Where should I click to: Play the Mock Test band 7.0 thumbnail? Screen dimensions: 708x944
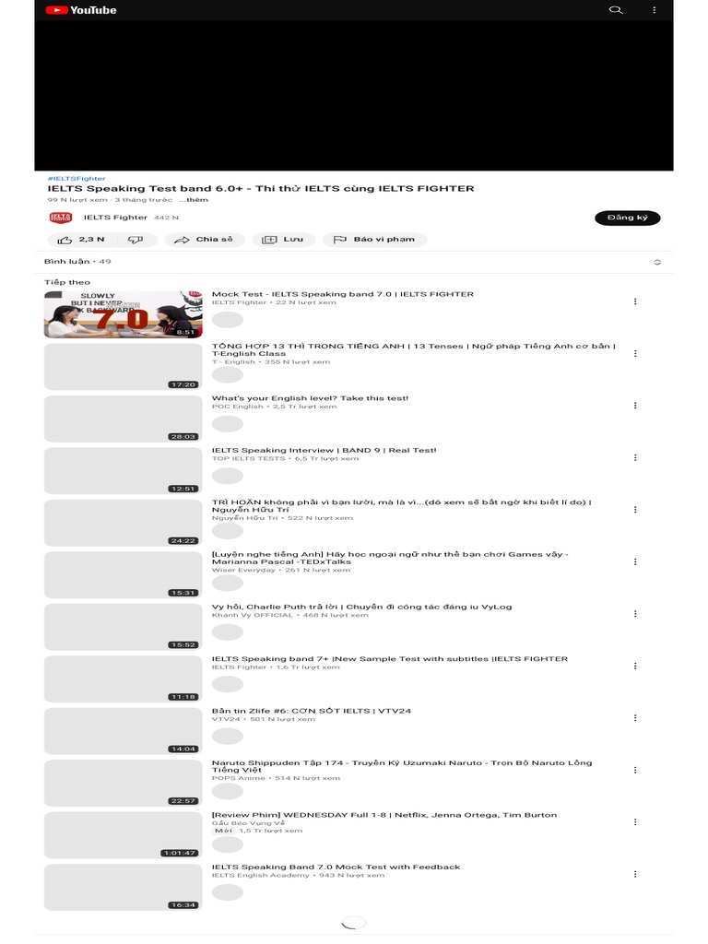pos(124,315)
